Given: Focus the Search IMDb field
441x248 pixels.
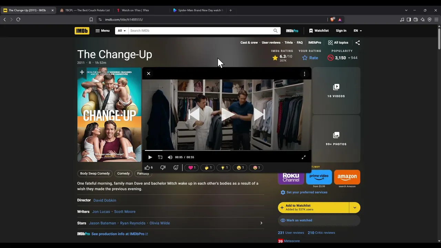Looking at the screenshot, I should pos(200,31).
